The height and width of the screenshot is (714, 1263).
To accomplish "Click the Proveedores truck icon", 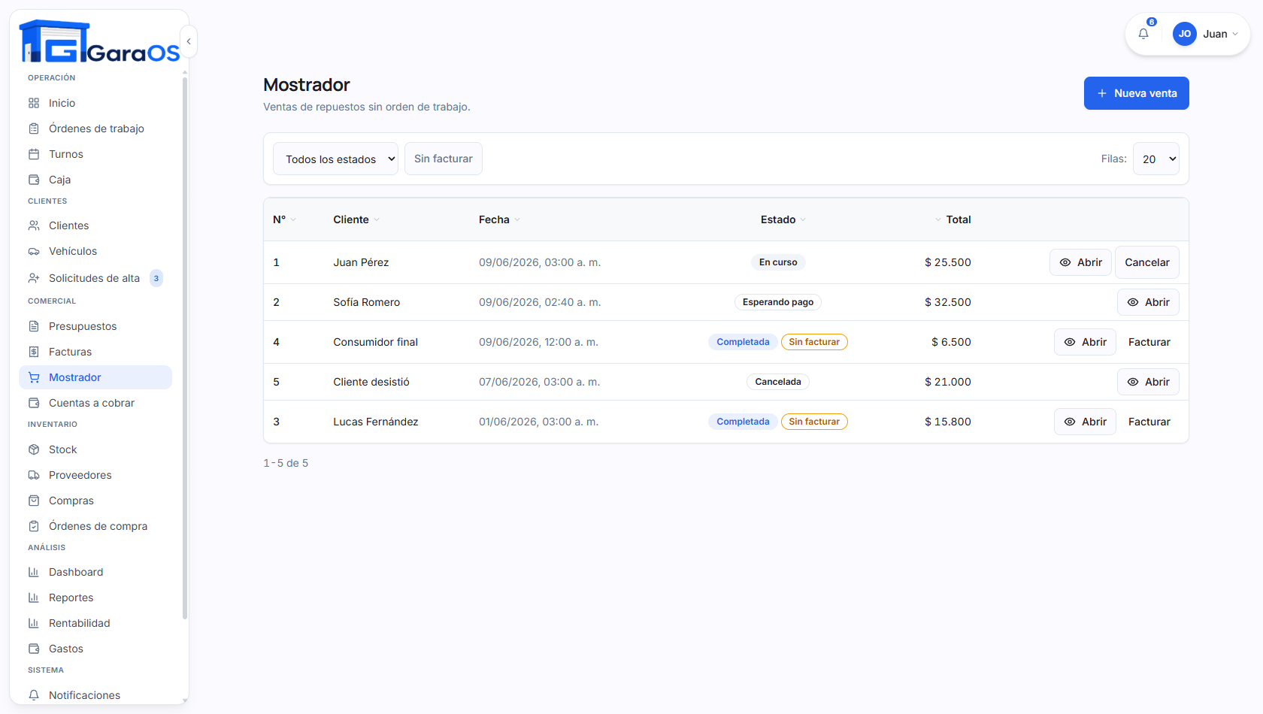I will pyautogui.click(x=34, y=475).
